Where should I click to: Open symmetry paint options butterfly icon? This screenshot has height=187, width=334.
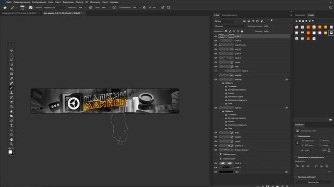pos(169,7)
